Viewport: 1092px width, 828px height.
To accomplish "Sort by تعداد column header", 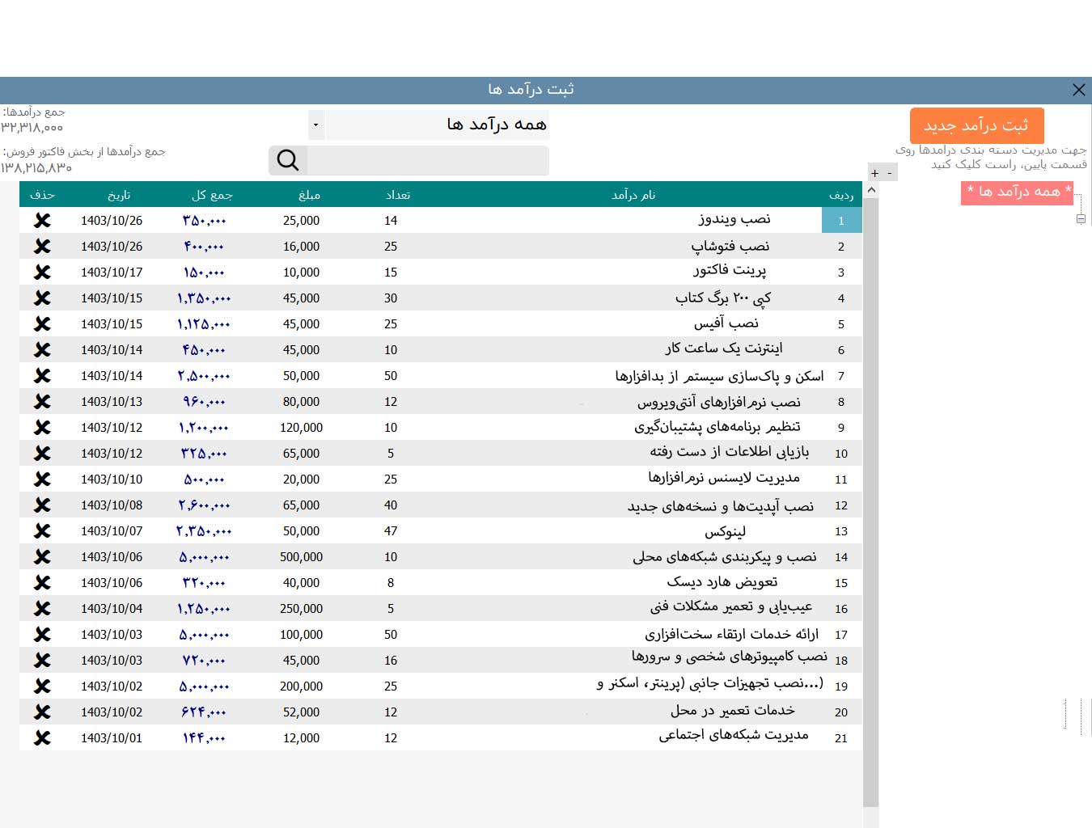I will (398, 195).
